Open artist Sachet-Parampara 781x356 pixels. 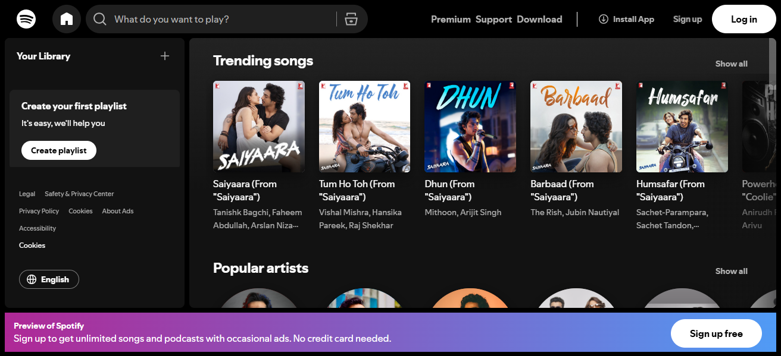(670, 212)
